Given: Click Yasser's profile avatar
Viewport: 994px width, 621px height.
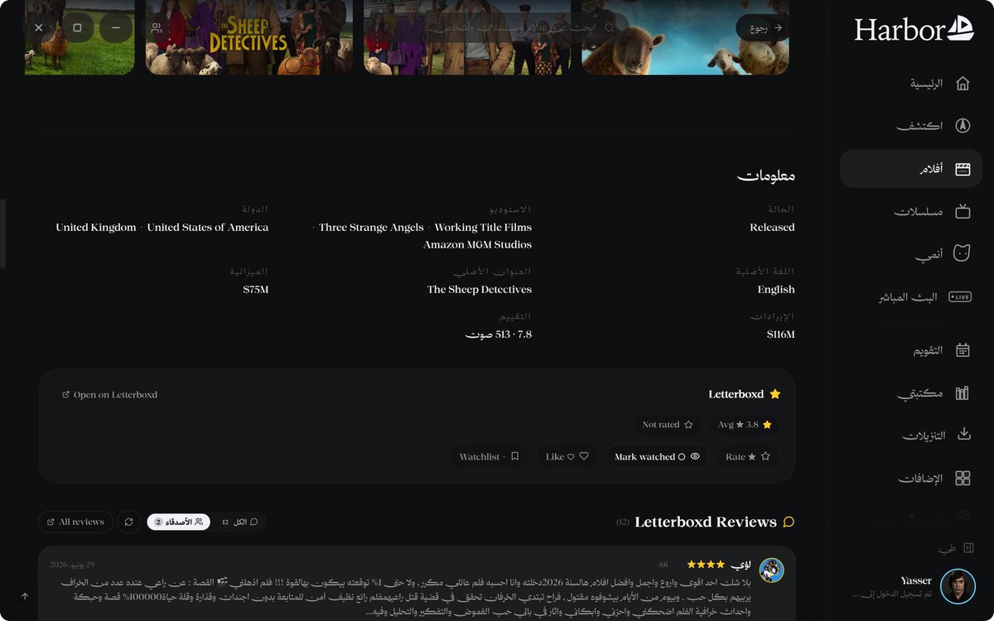Looking at the screenshot, I should pos(958,586).
